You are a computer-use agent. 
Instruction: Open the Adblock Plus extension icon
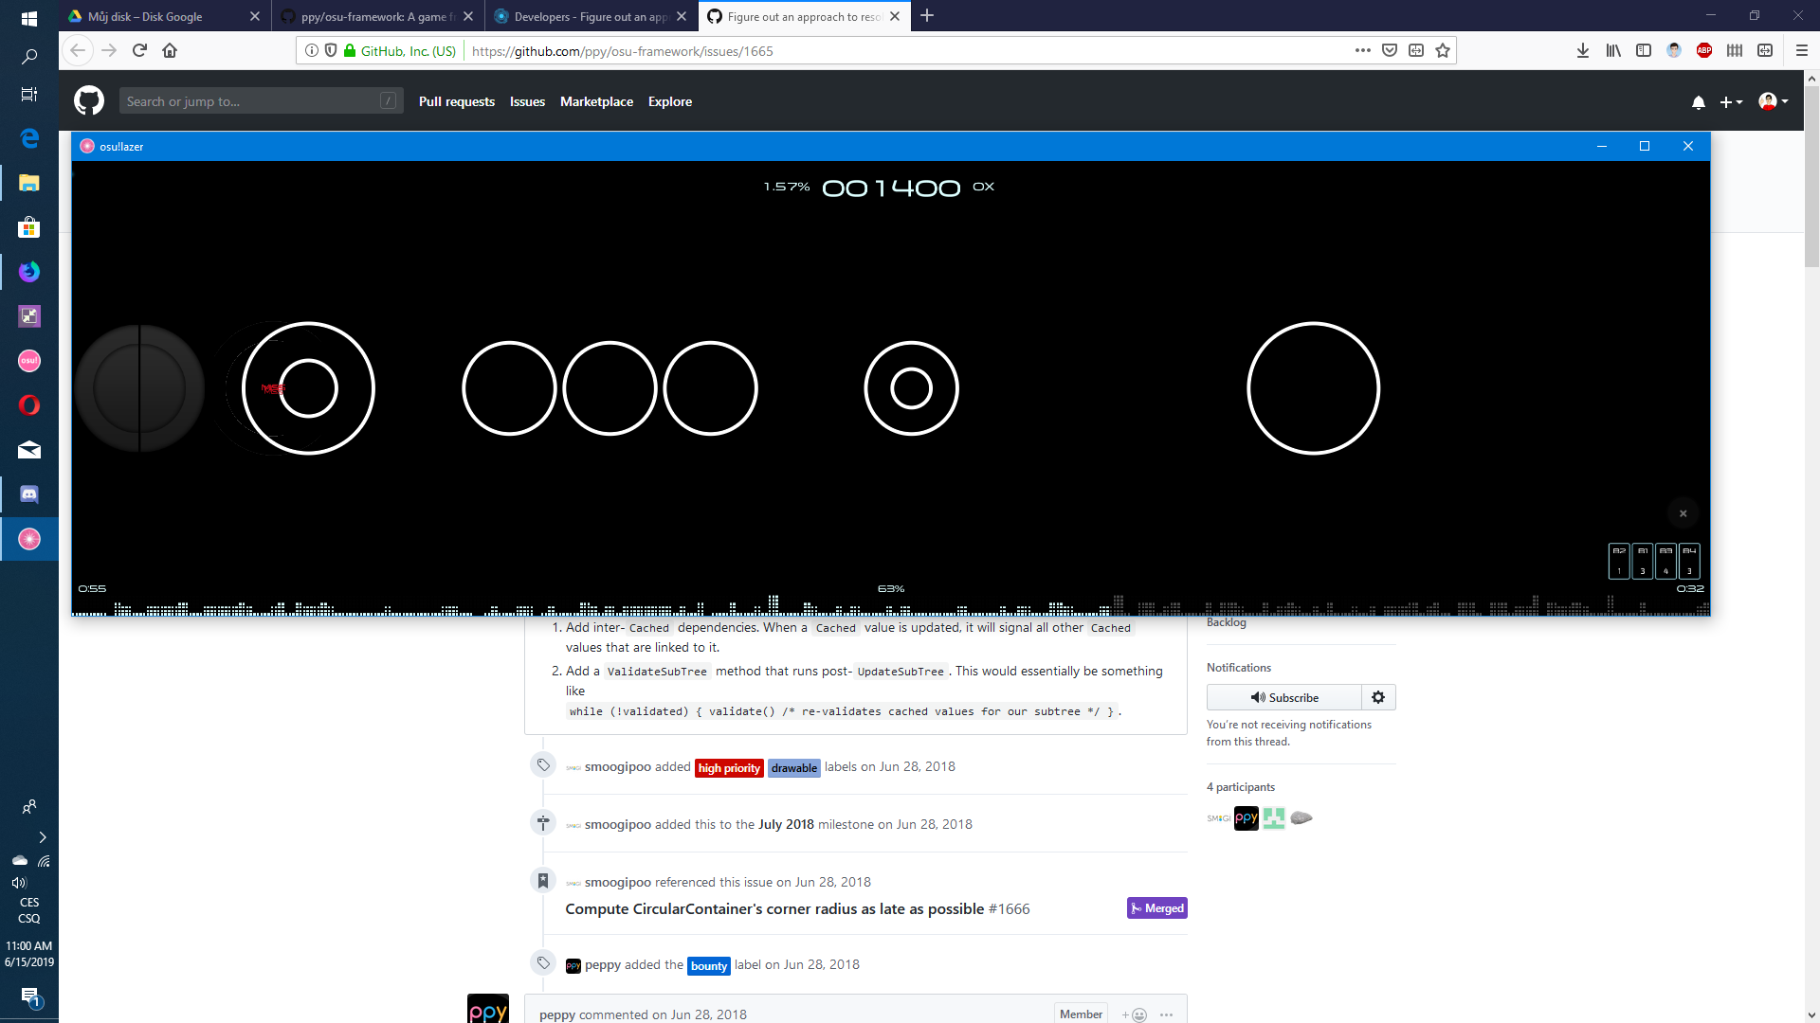(x=1704, y=50)
